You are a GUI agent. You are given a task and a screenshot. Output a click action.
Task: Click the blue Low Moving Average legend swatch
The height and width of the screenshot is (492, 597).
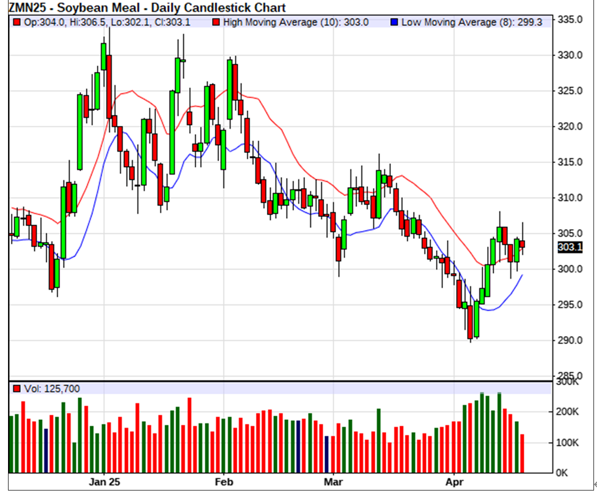coord(395,23)
